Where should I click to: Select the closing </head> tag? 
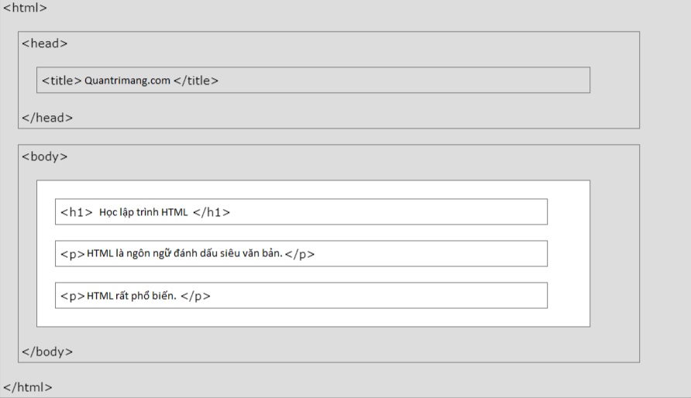[47, 118]
